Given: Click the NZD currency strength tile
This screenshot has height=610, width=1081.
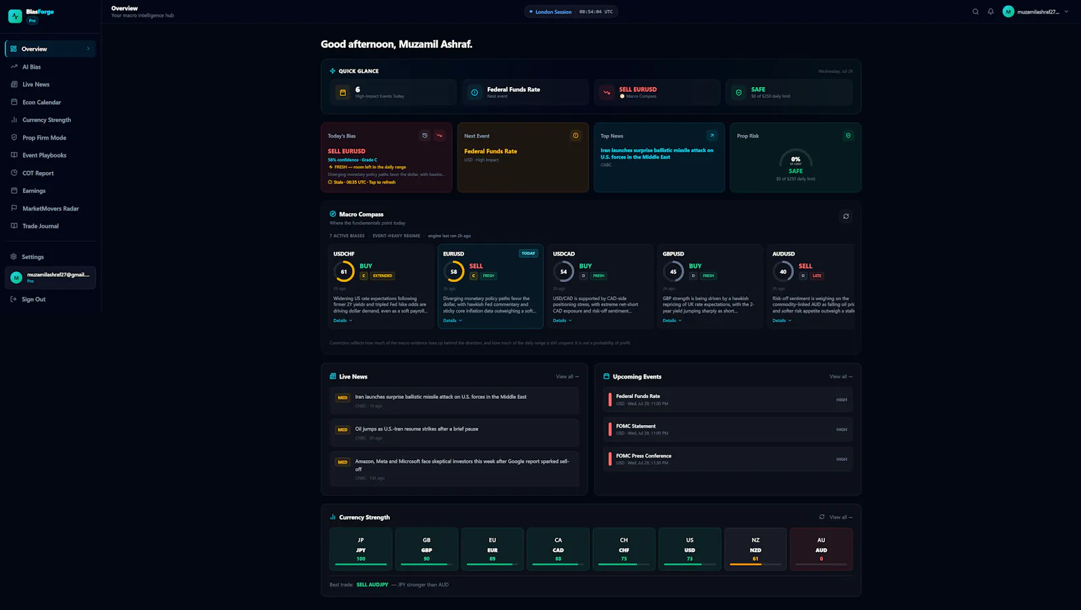Looking at the screenshot, I should pos(755,549).
